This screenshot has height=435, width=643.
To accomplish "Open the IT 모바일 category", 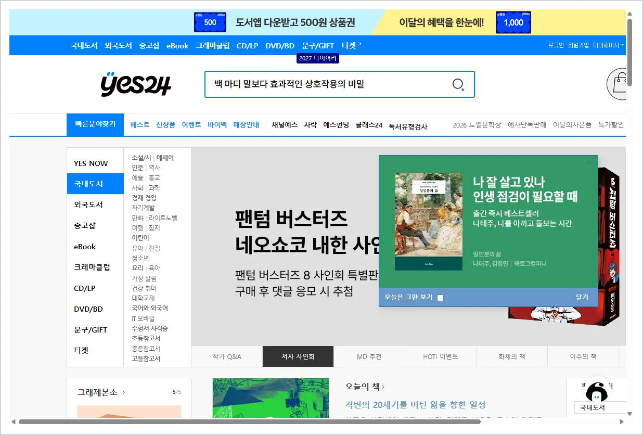I will (143, 318).
